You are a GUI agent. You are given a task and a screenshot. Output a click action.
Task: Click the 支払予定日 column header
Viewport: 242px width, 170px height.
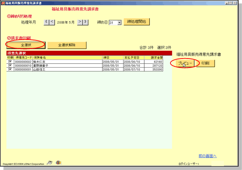[x=134, y=58]
